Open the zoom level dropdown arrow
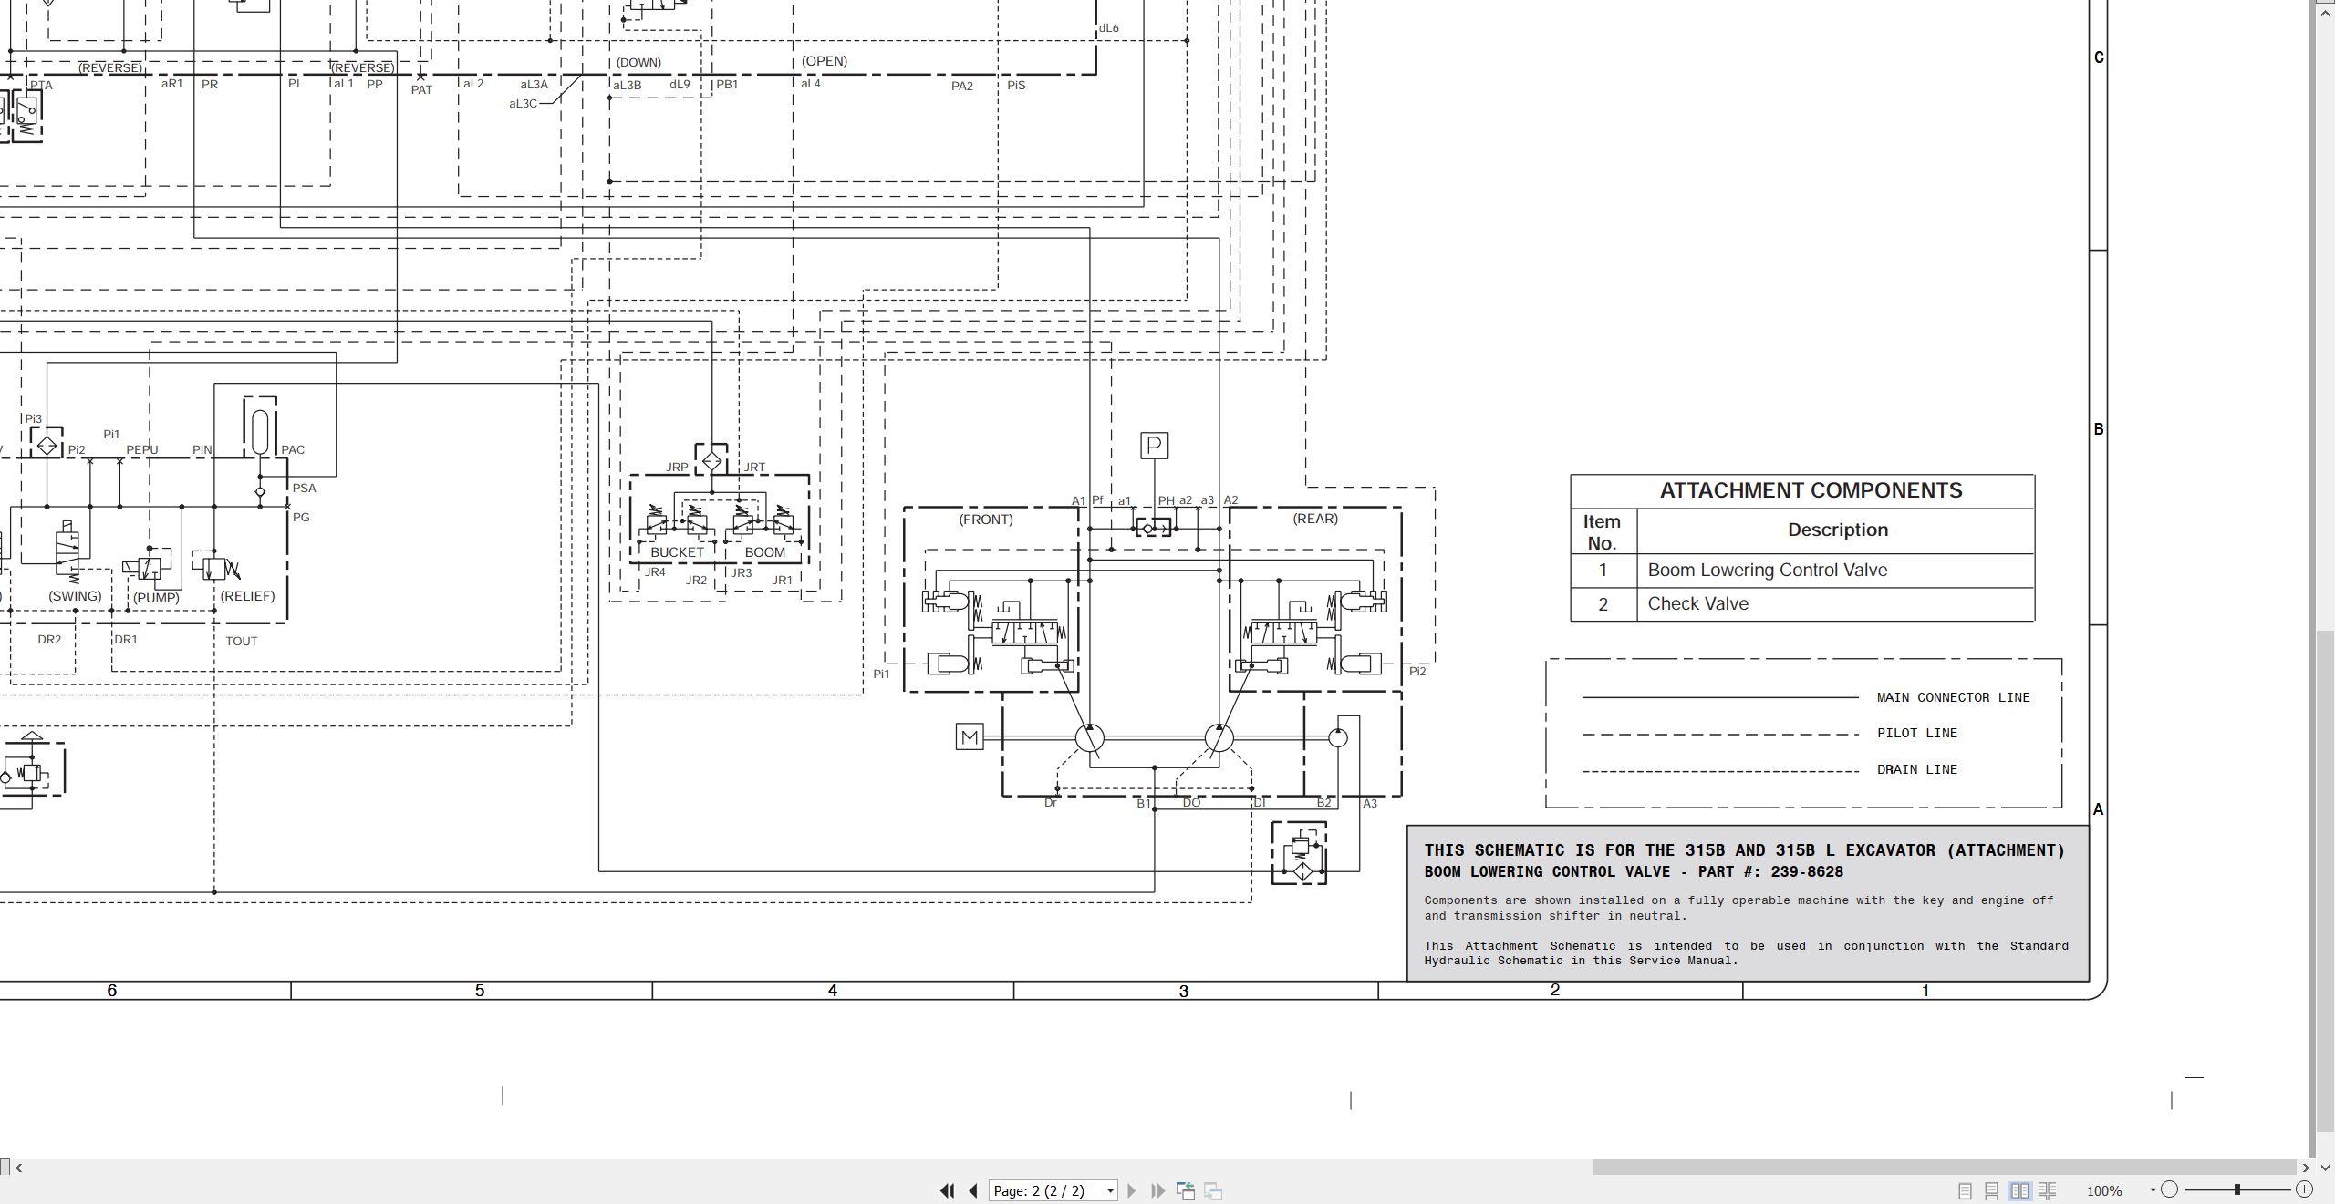The width and height of the screenshot is (2335, 1204). [x=2153, y=1190]
